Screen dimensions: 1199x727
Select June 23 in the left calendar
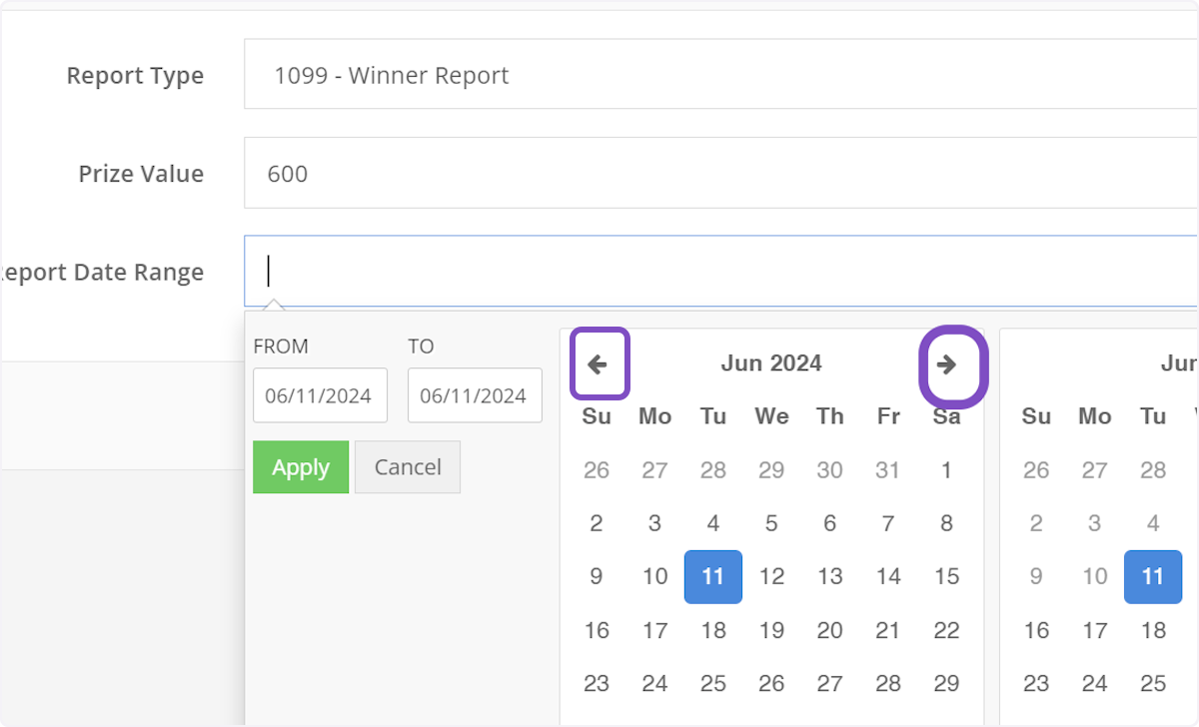point(597,683)
